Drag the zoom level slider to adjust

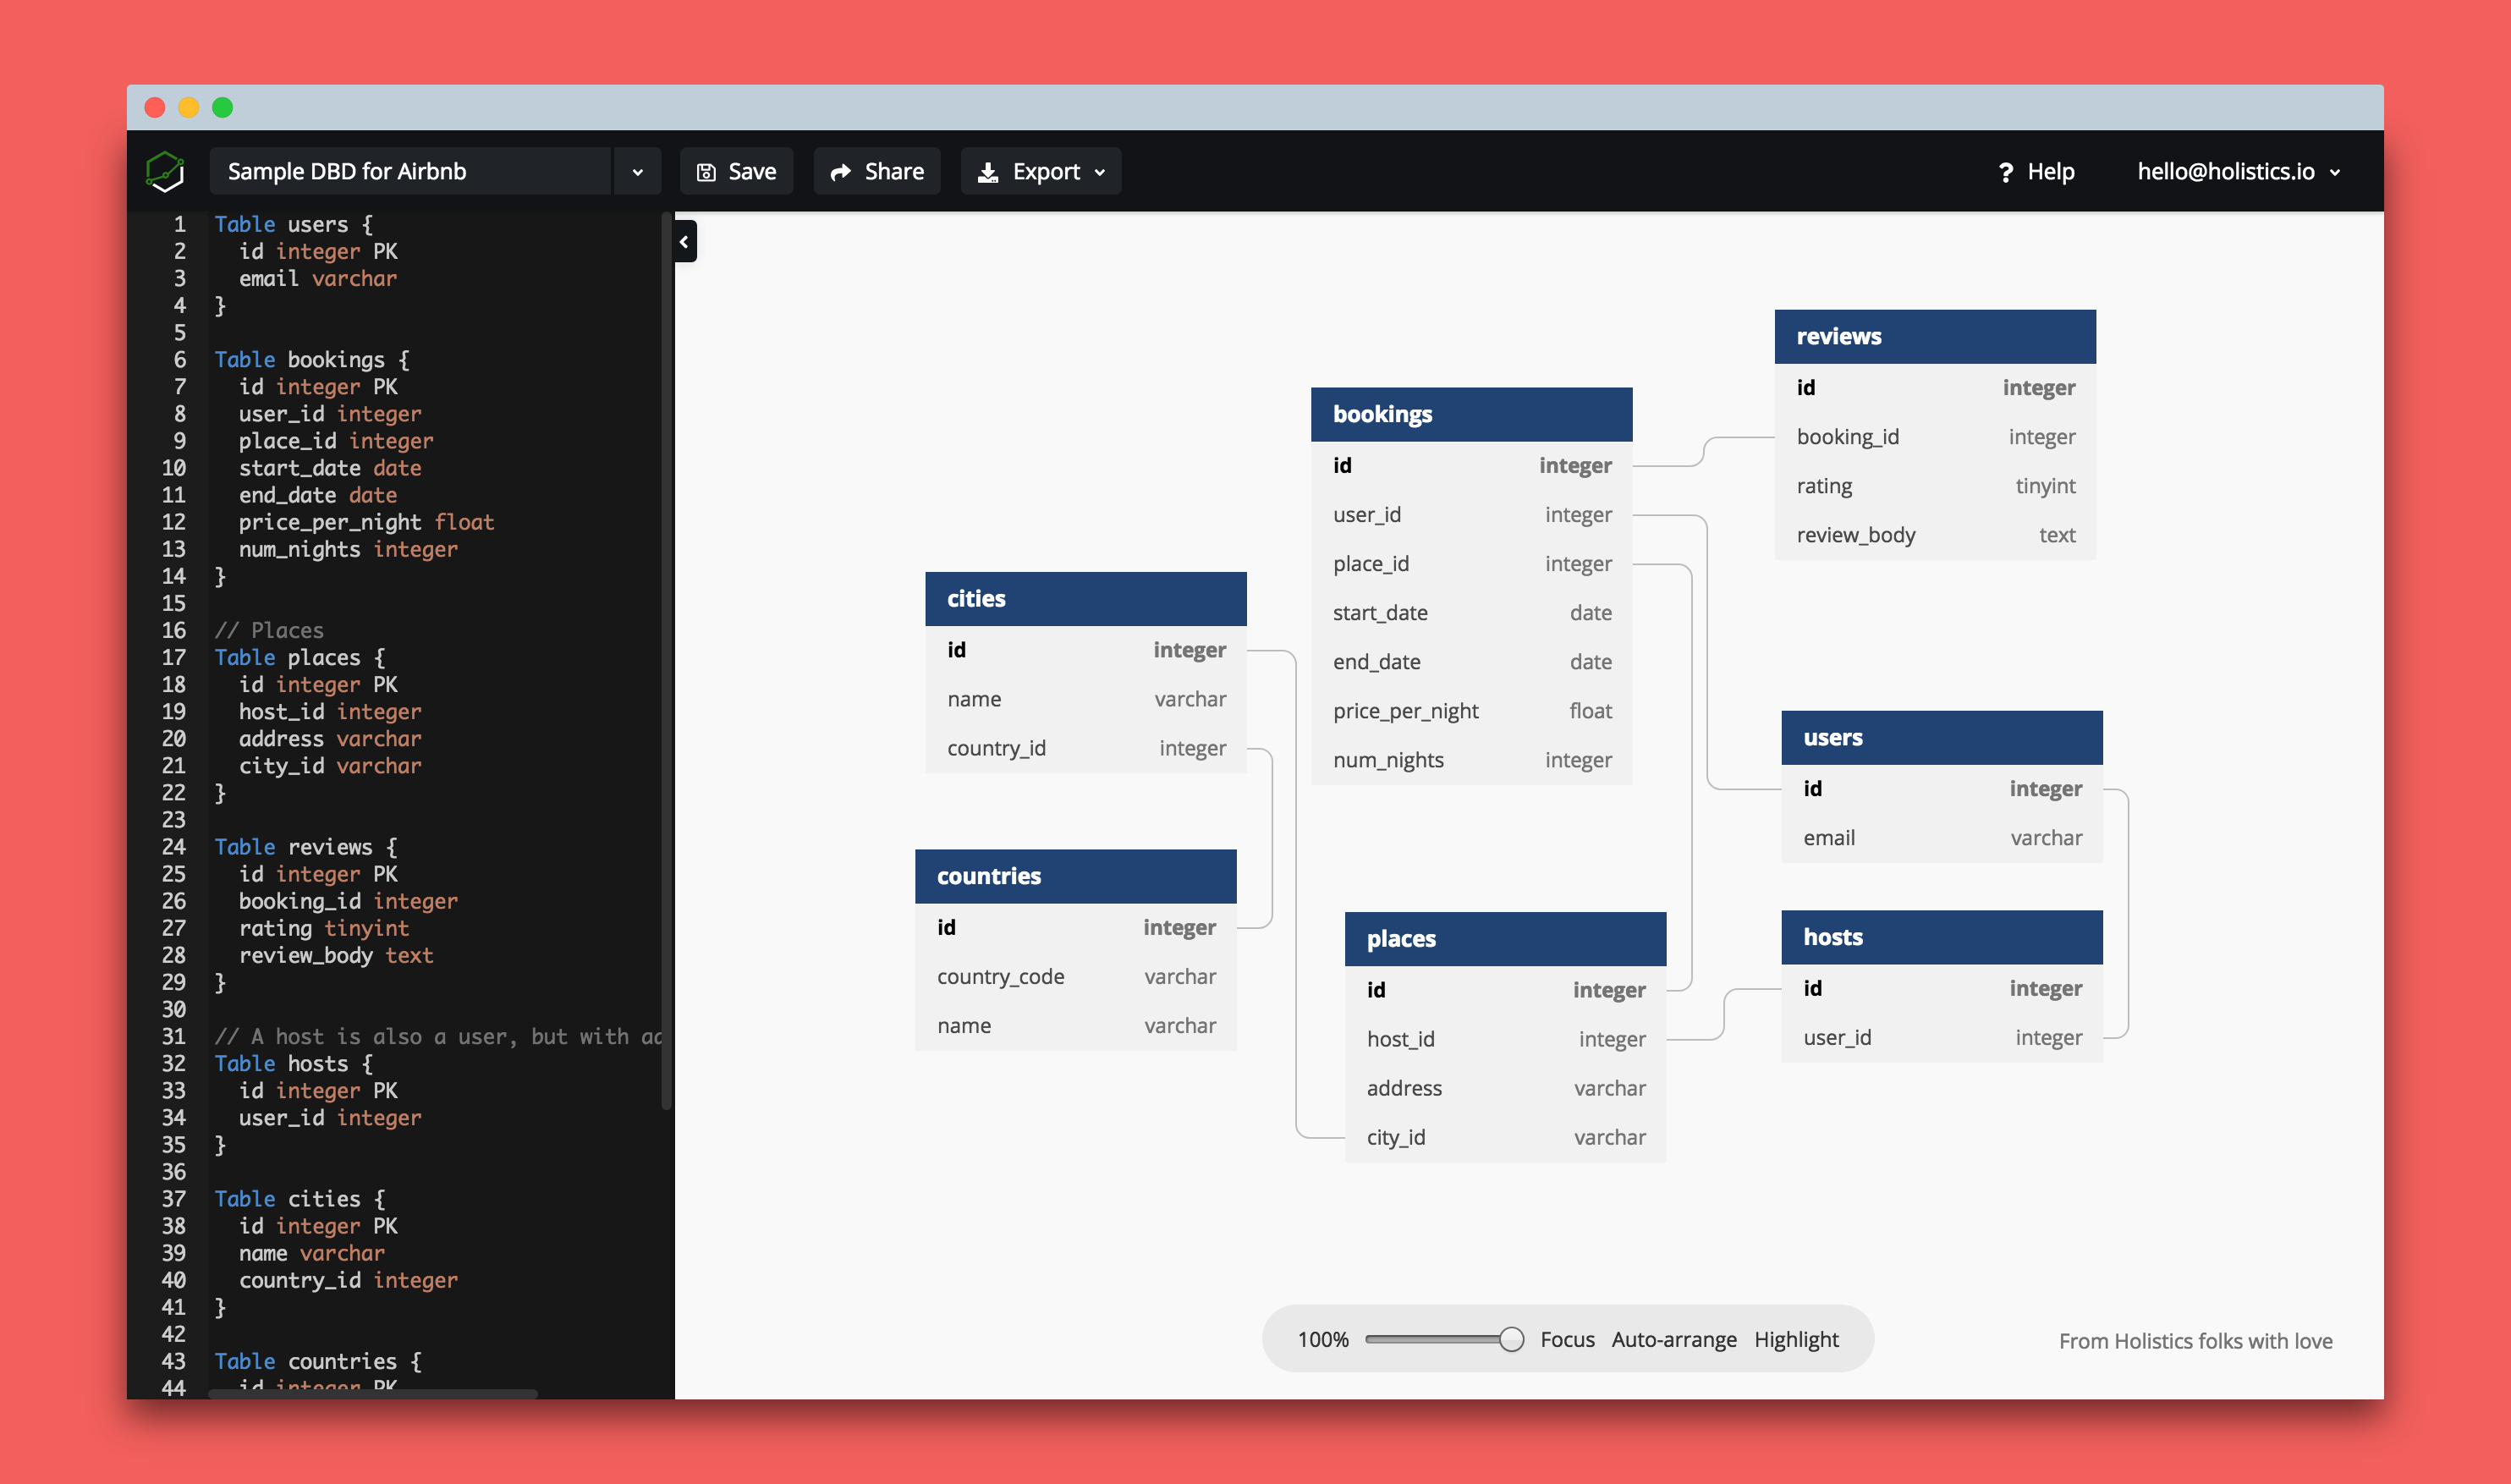(1510, 1339)
